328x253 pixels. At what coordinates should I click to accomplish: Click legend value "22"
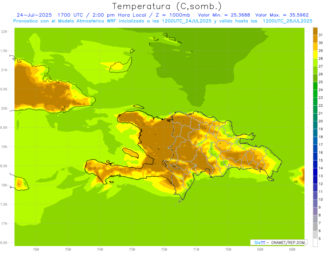321,105
